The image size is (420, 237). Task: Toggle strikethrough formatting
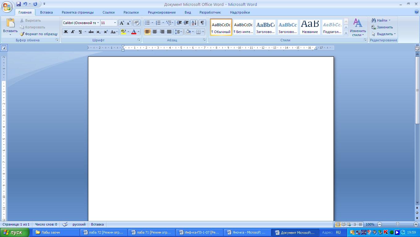pyautogui.click(x=91, y=31)
